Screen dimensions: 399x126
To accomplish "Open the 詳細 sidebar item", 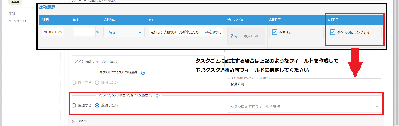I will [11, 13].
